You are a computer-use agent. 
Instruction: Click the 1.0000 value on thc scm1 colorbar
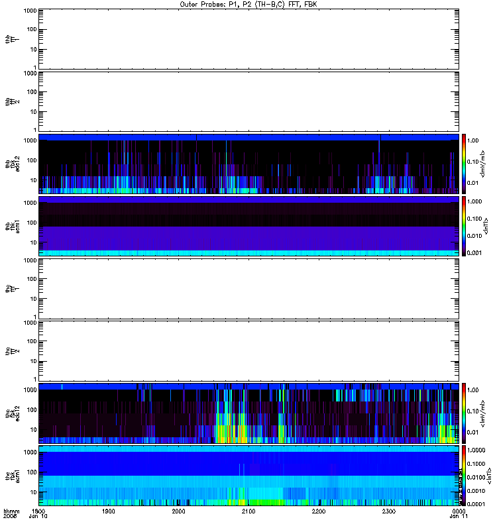[x=476, y=450]
